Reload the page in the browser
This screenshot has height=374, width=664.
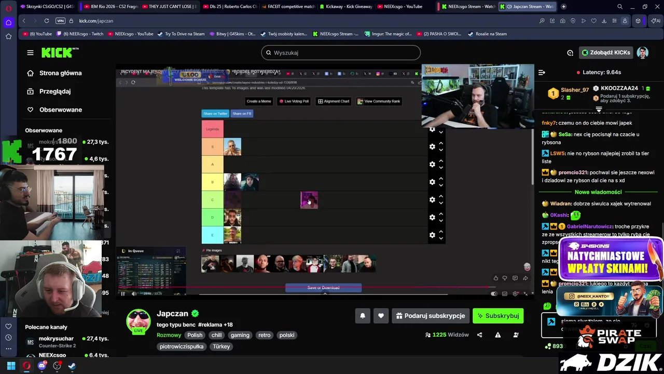(x=47, y=21)
